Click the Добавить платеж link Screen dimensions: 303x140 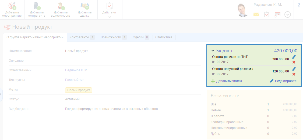[229, 81]
